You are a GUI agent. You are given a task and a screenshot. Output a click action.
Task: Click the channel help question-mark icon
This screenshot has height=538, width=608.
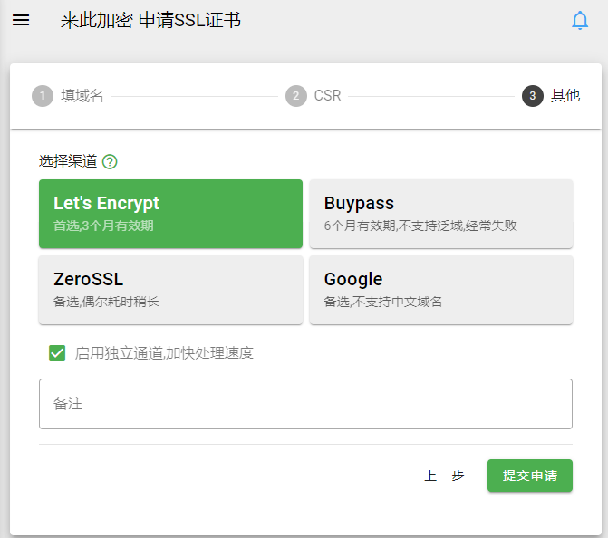110,161
